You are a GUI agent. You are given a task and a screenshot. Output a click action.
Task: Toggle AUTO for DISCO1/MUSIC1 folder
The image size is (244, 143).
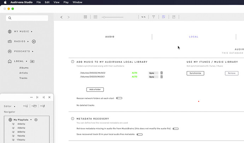134,77
